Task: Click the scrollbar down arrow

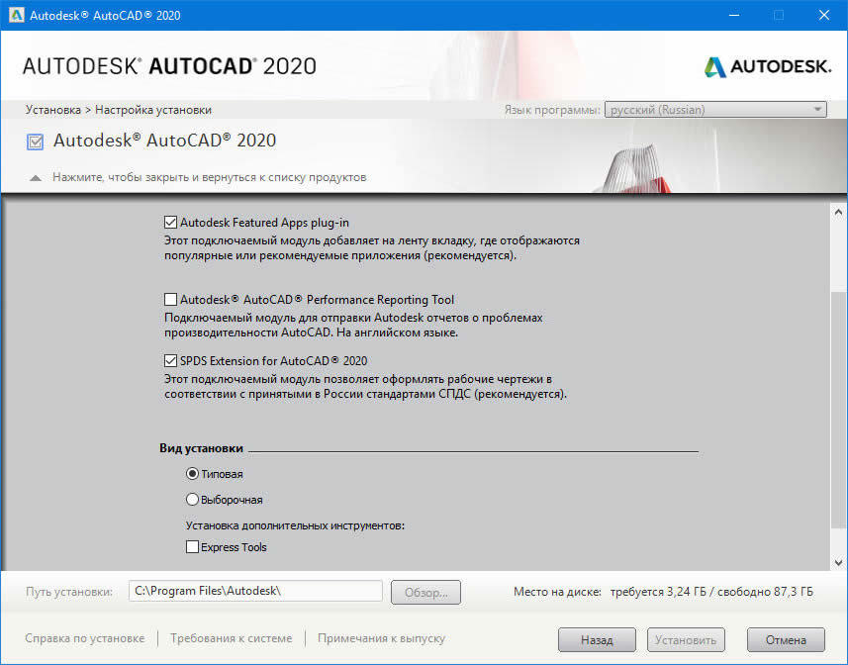Action: (x=838, y=560)
